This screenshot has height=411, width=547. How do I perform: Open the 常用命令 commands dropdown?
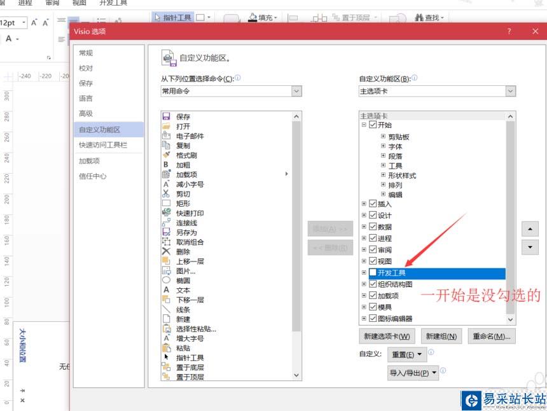point(296,92)
